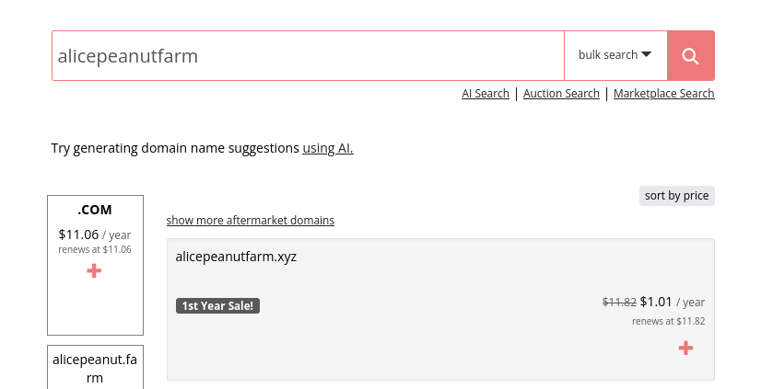
Task: Select the .COM heading in the card
Action: pos(95,210)
